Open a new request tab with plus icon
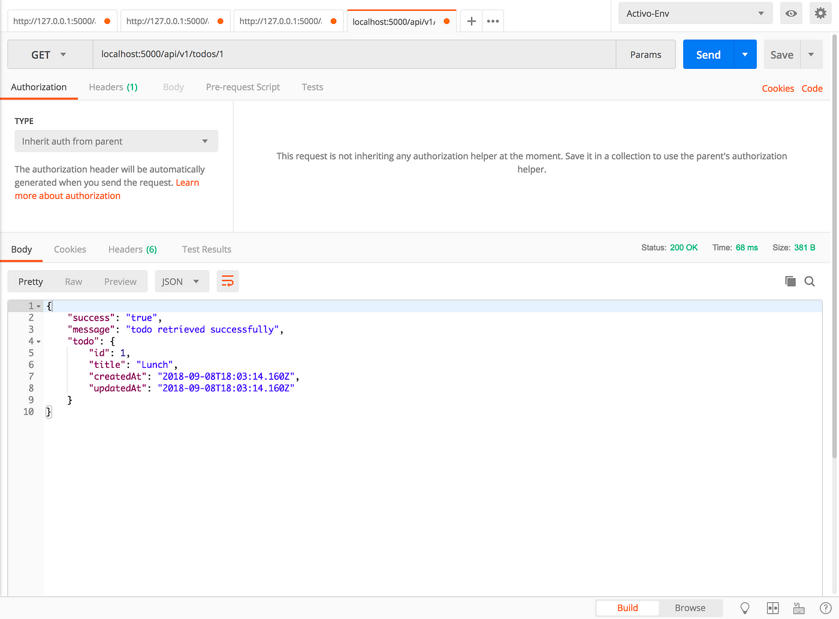This screenshot has width=839, height=619. tap(472, 21)
